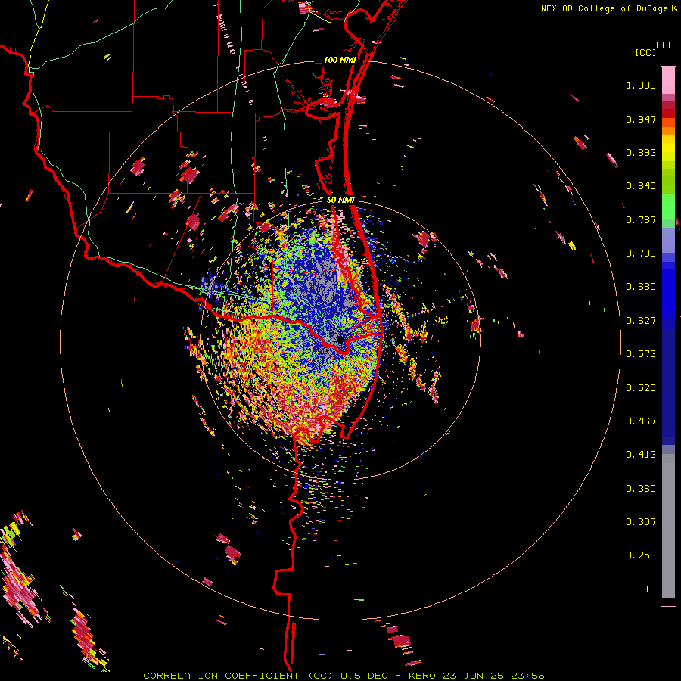
Task: Click the [CC] units label
Action: 645,52
